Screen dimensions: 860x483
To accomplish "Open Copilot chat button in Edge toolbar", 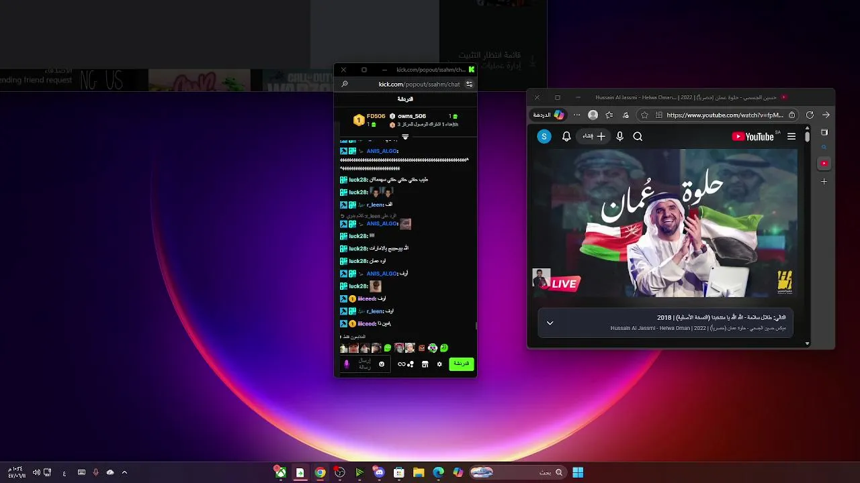I will coord(549,115).
